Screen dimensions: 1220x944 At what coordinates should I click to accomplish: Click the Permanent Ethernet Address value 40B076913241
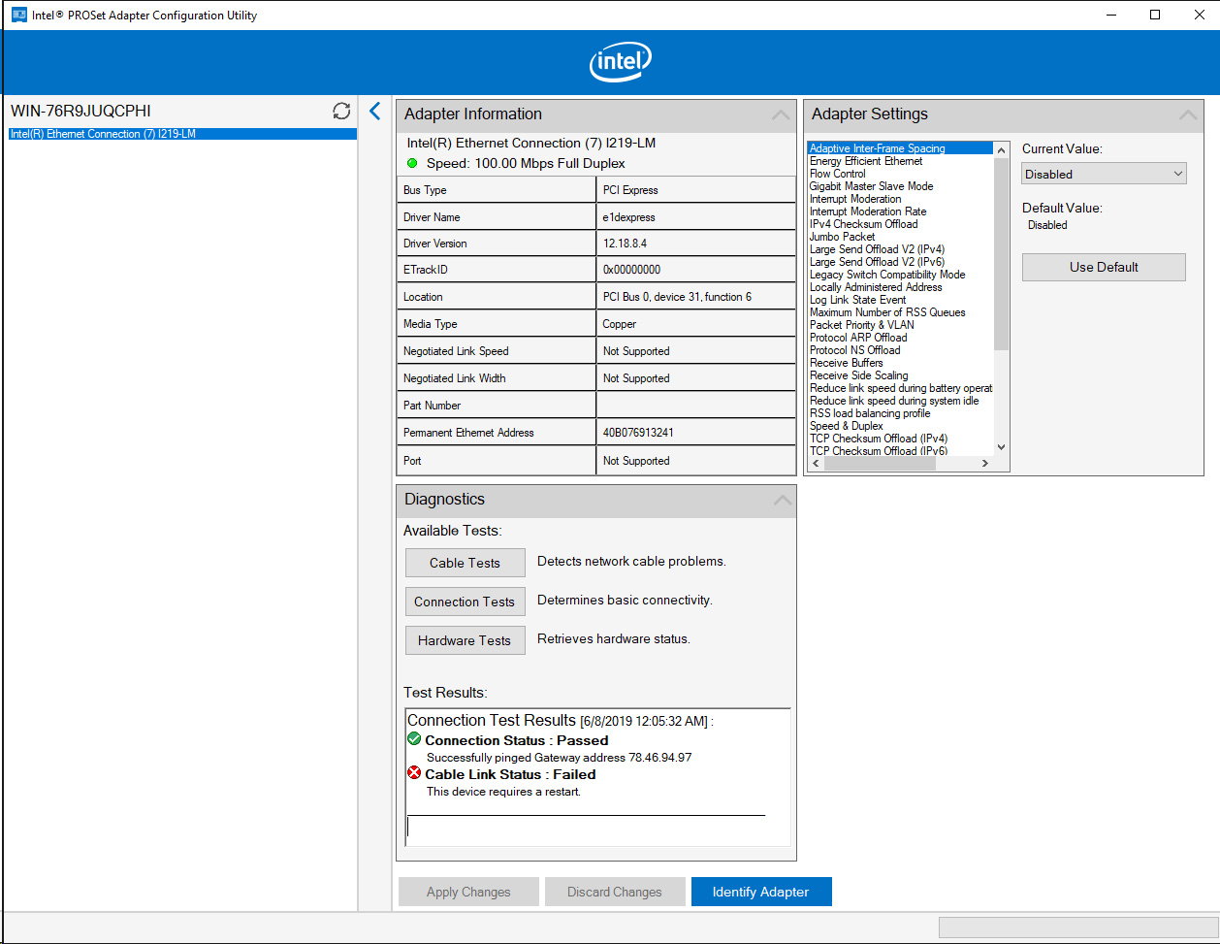[638, 433]
